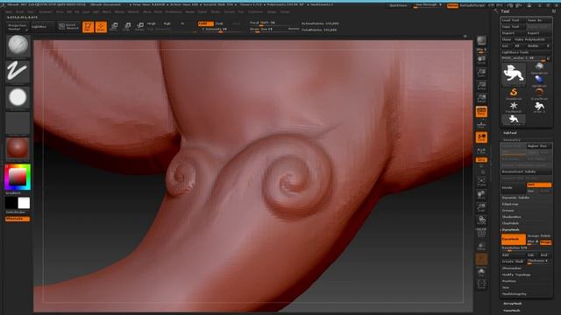The image size is (561, 315).
Task: Select the Move transform icon in top shelf
Action: (114, 26)
